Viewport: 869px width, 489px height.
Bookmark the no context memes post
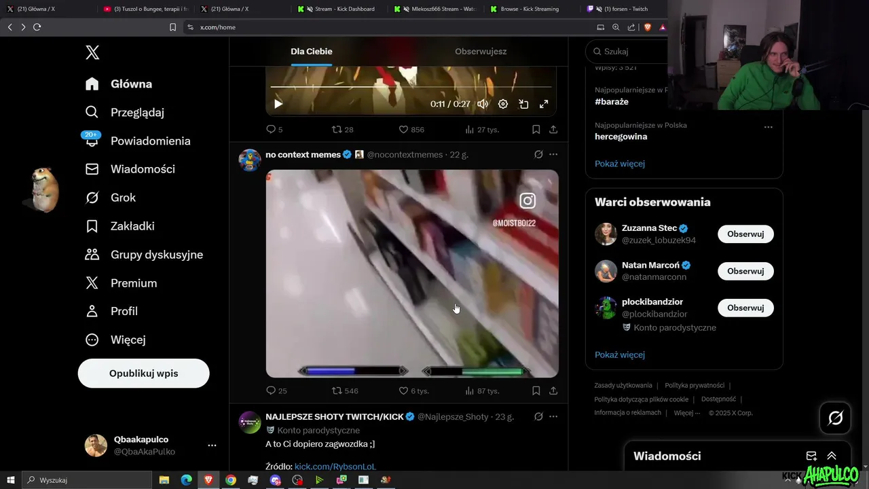point(536,391)
